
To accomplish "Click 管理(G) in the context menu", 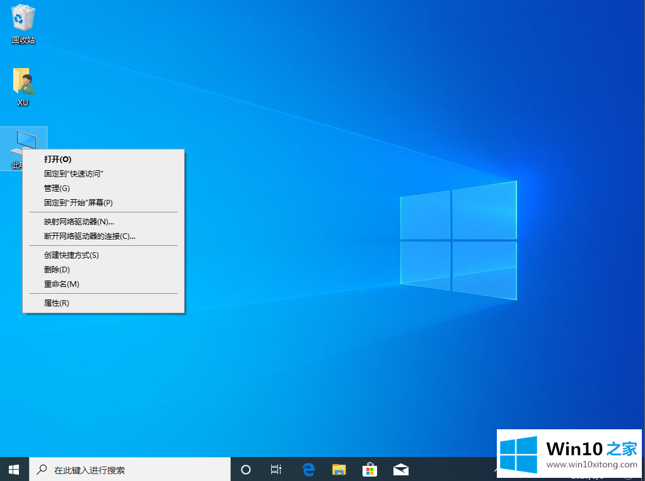I will coord(57,188).
